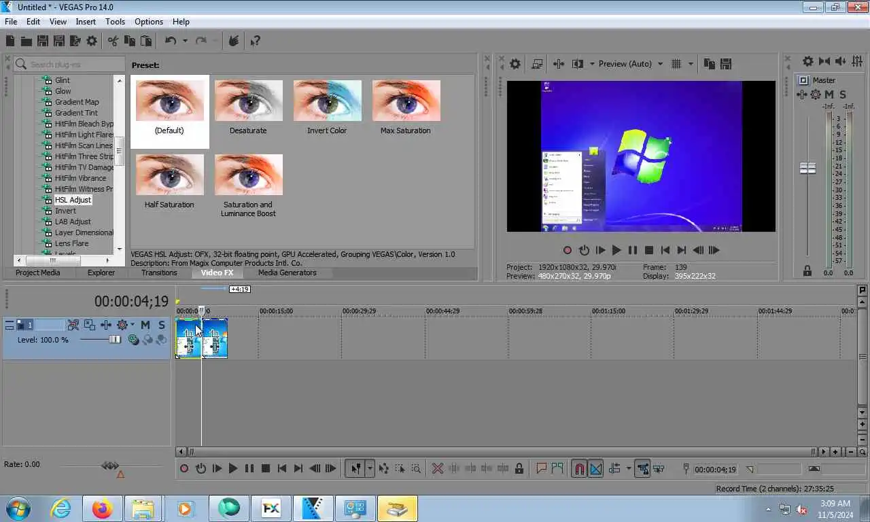Mute the Master bus
870x522 pixels.
[829, 94]
